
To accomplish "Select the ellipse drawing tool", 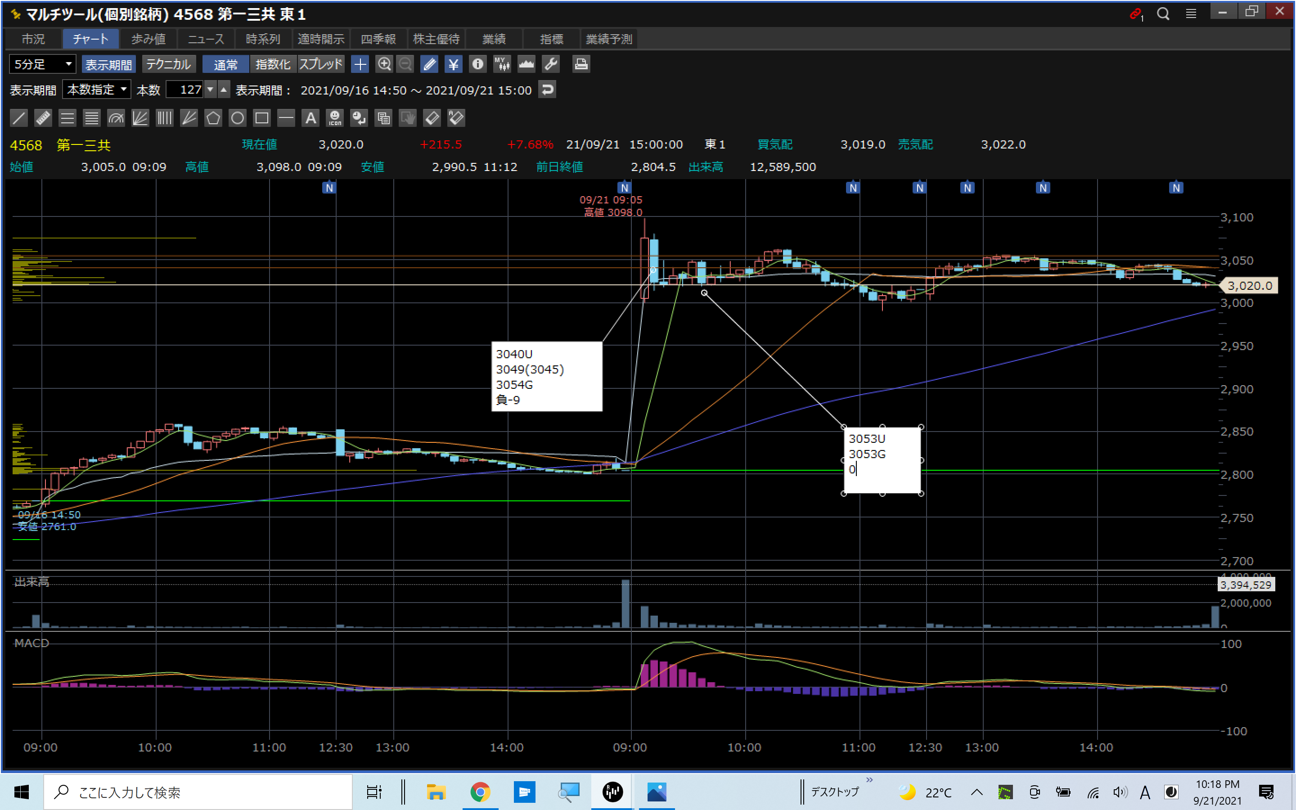I will point(237,118).
